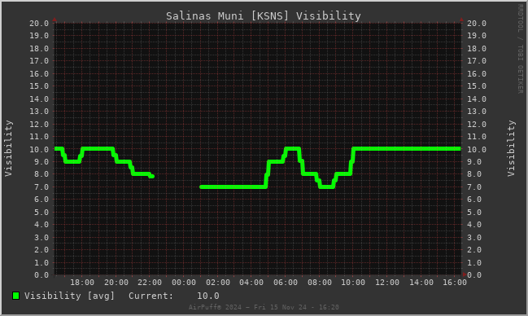Click the 0.0 tick label on the right axis
The height and width of the screenshot is (316, 528).
pos(474,275)
